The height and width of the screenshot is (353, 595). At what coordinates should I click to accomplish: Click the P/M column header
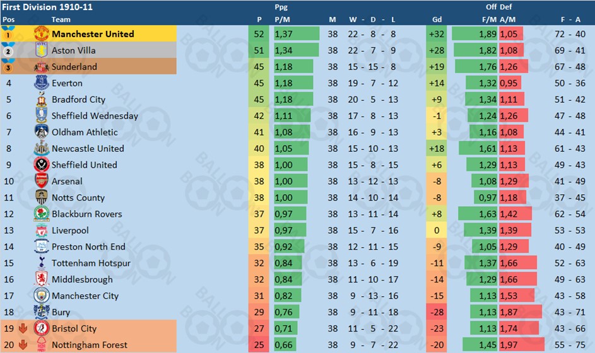coord(282,20)
